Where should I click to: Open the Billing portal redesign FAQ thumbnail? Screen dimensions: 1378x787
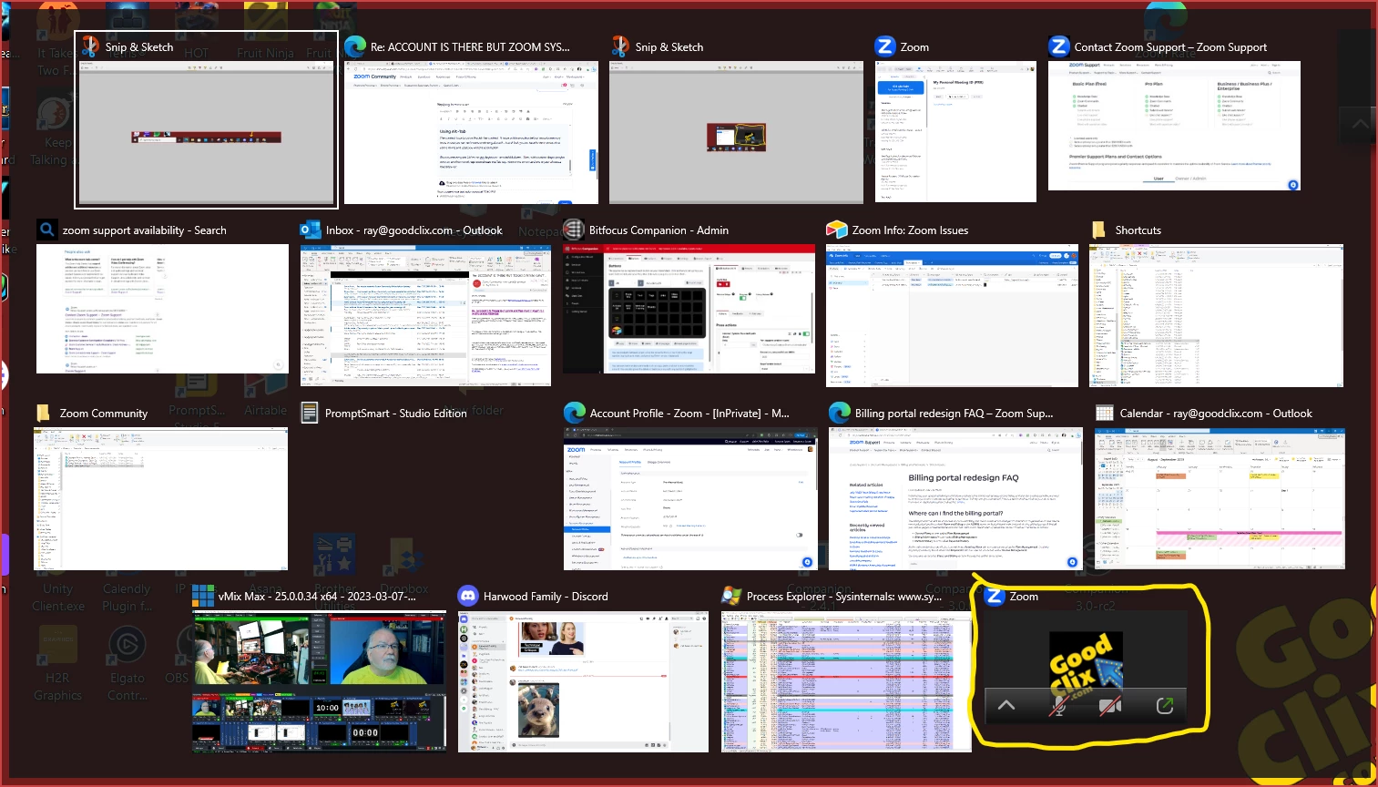tap(955, 498)
